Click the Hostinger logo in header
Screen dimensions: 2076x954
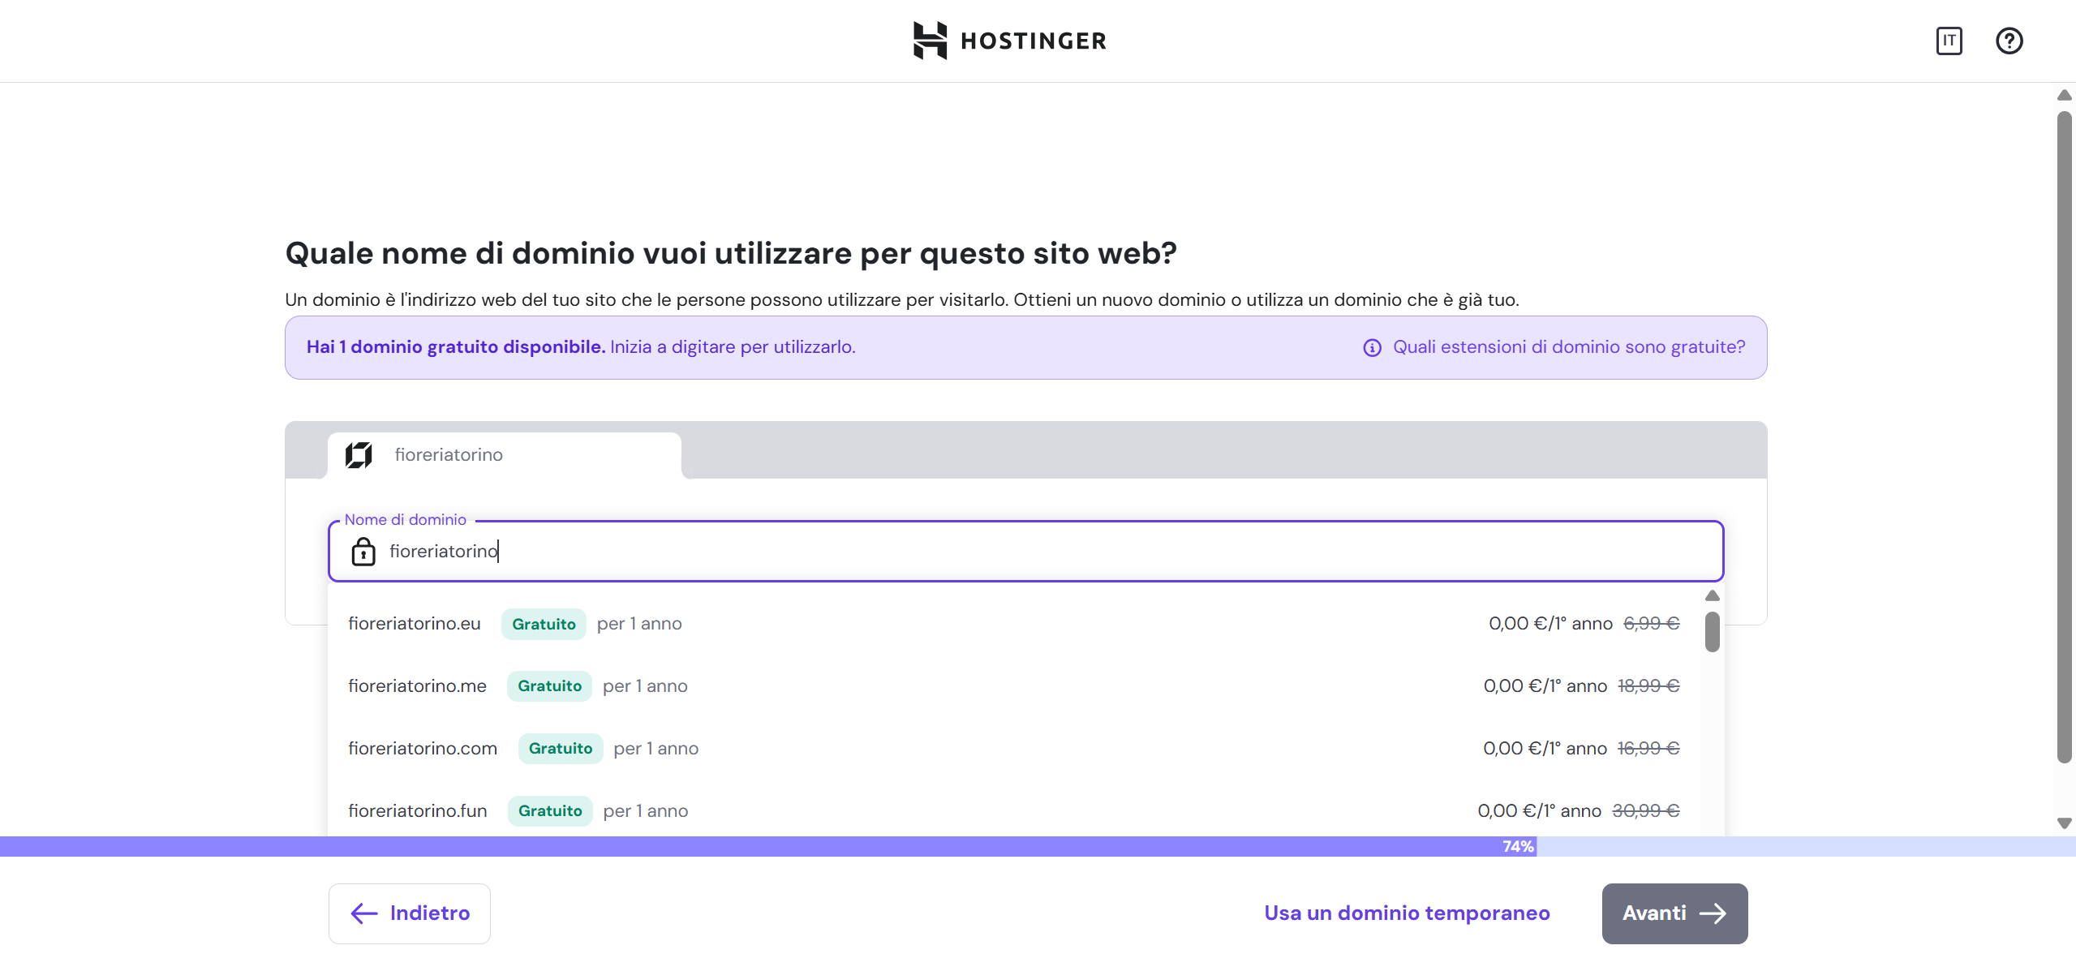pos(1010,41)
